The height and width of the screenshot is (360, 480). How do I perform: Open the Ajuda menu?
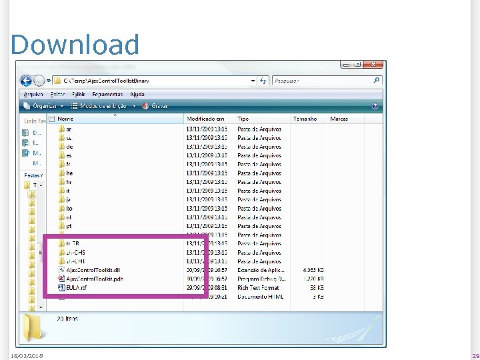137,94
